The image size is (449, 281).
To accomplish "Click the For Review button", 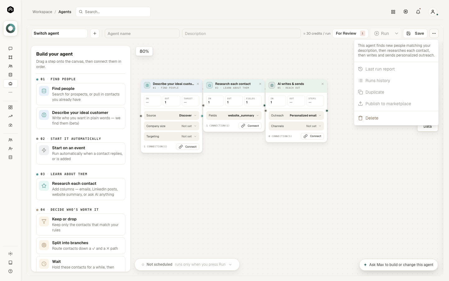I will (350, 33).
